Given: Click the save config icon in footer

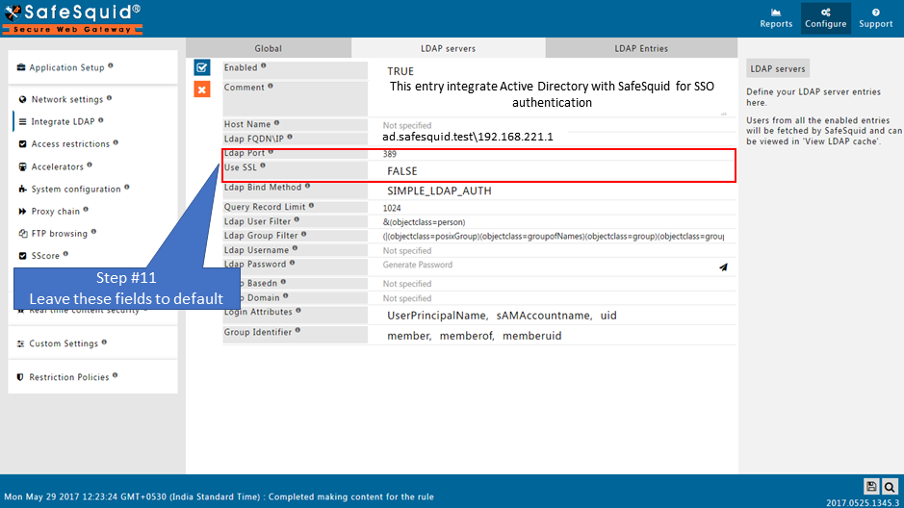Looking at the screenshot, I should point(871,487).
